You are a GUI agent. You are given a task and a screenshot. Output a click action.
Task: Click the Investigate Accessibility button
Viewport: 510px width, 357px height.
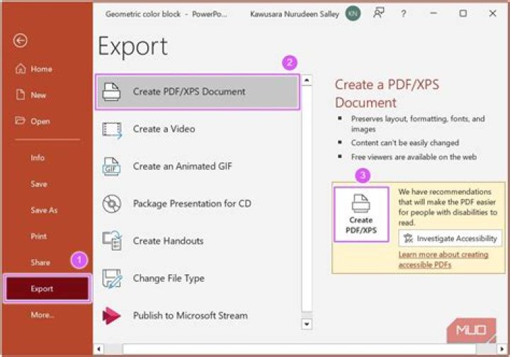tap(450, 239)
